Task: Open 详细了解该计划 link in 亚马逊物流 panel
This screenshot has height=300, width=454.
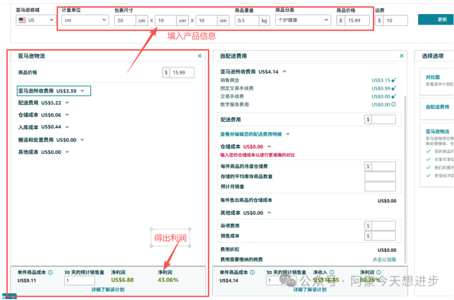Action: point(108,290)
